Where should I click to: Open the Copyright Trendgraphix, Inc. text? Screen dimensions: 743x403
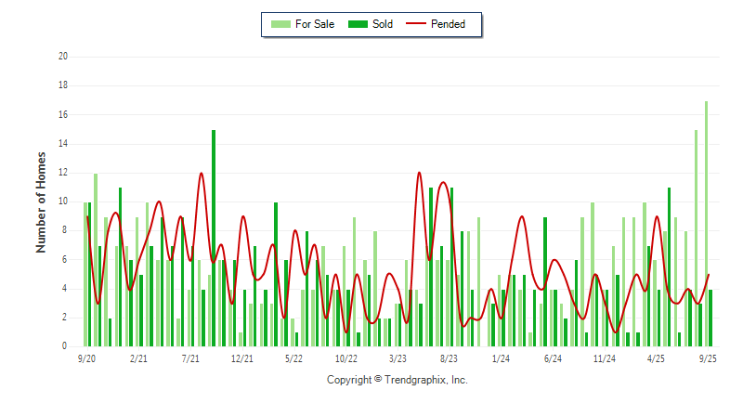[397, 380]
